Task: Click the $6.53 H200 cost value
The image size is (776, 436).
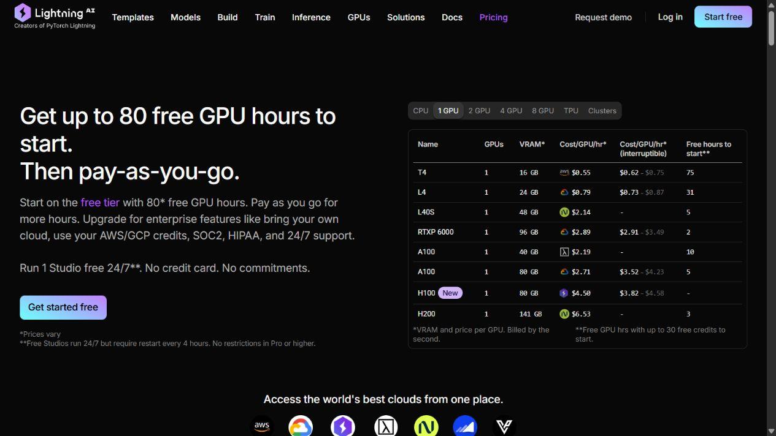Action: coord(581,314)
